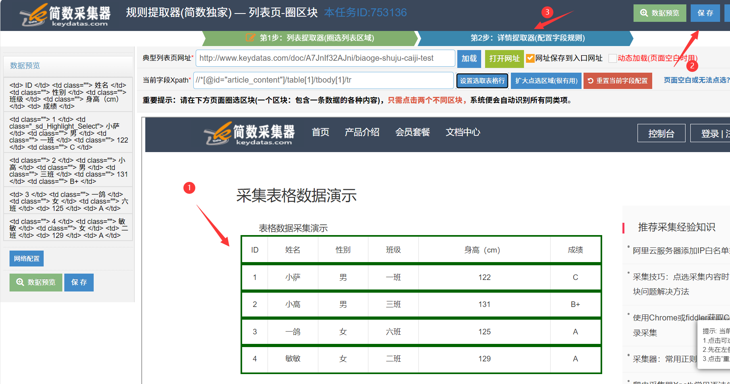Image resolution: width=730 pixels, height=384 pixels.
Task: Click the 网络配置 button in the left panel
Action: coord(26,258)
